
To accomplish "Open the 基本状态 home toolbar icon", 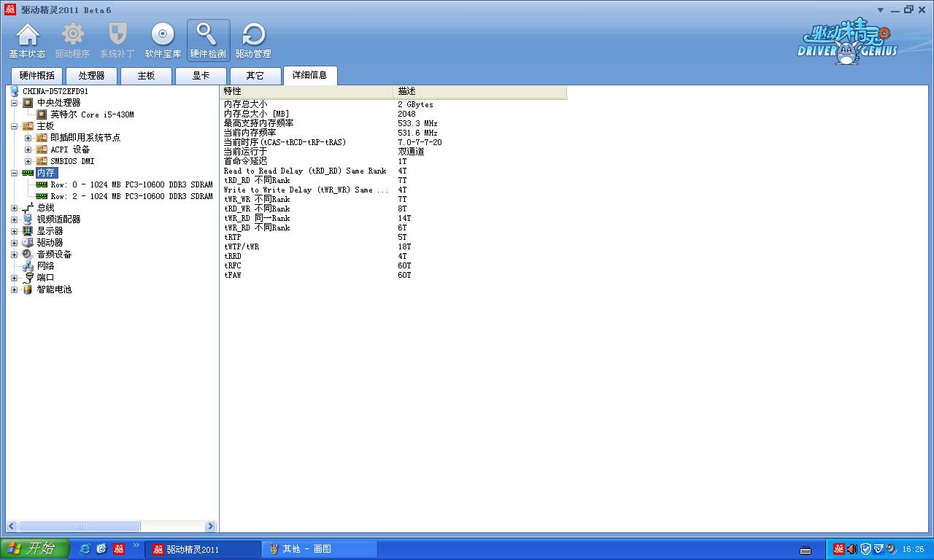I will coord(27,40).
